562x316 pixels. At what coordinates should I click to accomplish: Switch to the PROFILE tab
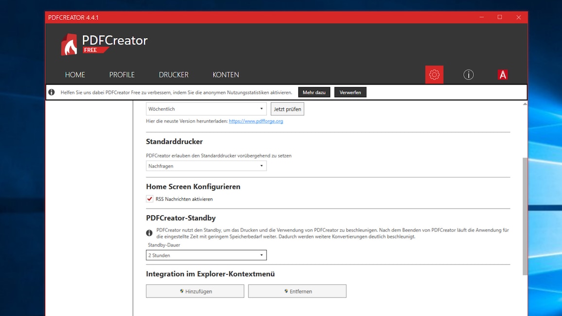pyautogui.click(x=122, y=74)
